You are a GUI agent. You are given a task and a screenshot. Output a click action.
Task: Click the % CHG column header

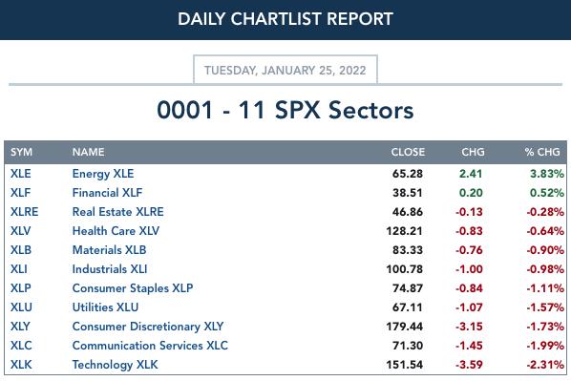tap(542, 152)
